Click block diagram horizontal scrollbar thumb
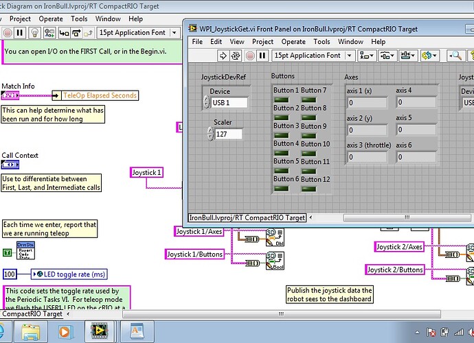This screenshot has height=343, width=474. click(x=282, y=314)
